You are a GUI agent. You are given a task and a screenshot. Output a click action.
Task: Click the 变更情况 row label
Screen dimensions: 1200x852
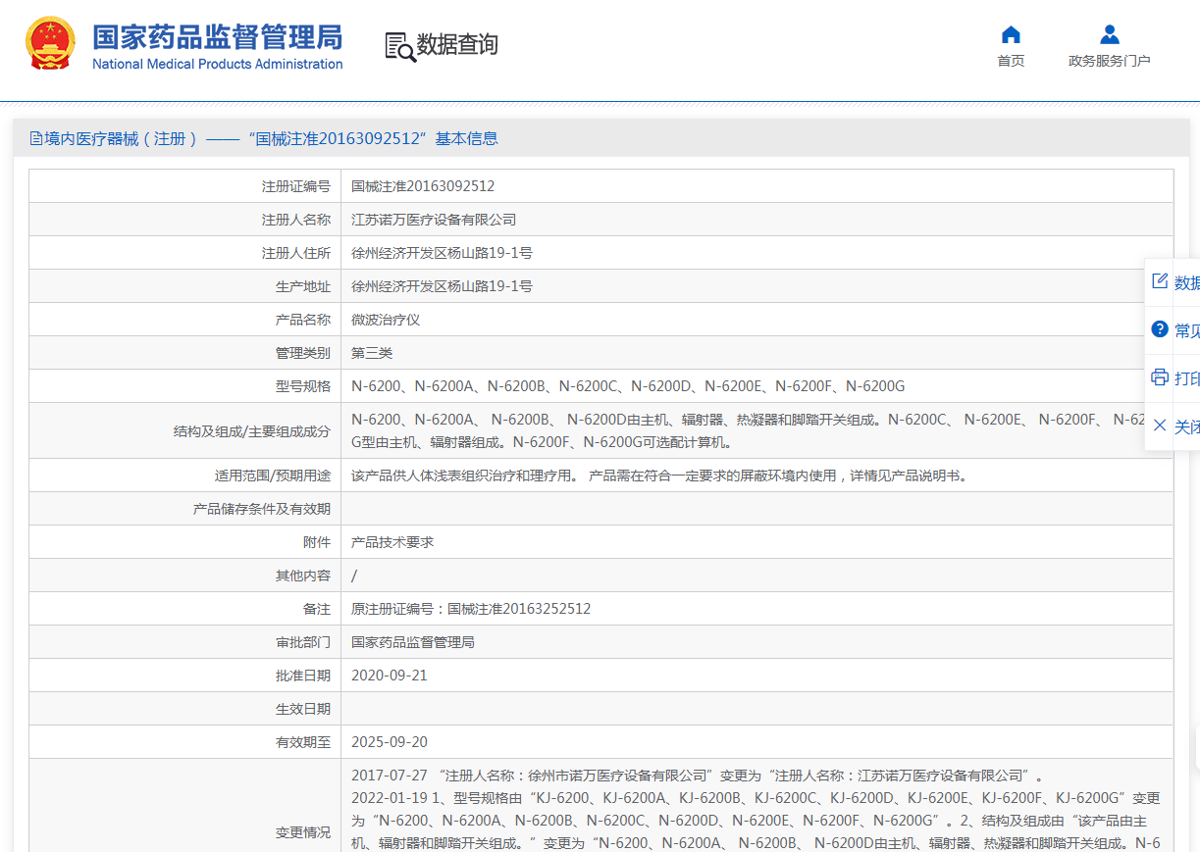point(303,832)
